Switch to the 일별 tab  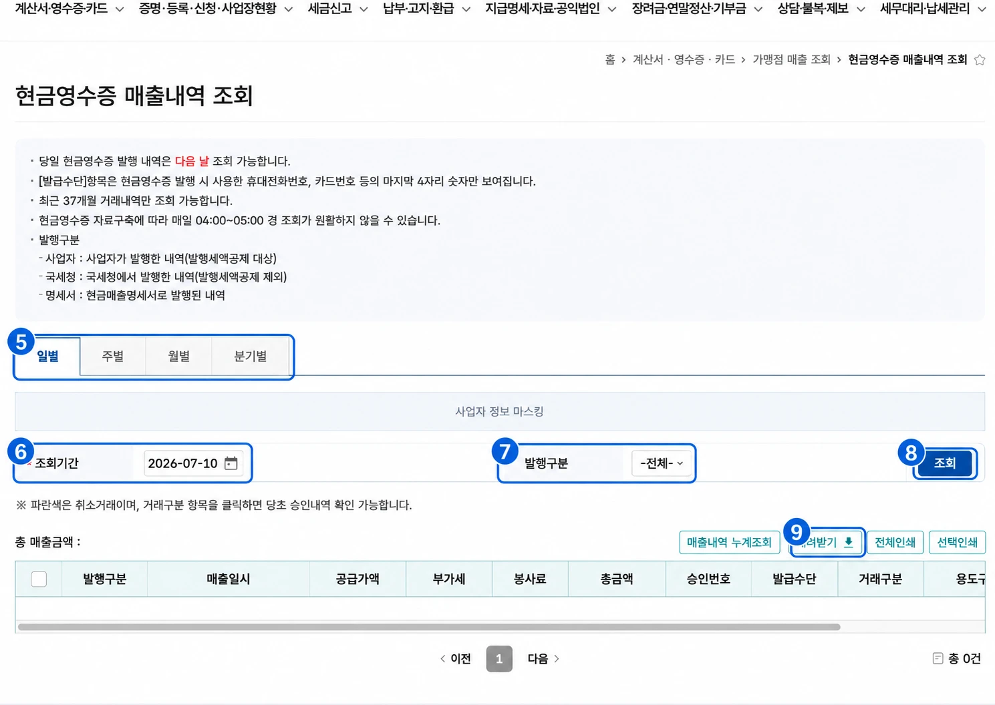[47, 357]
